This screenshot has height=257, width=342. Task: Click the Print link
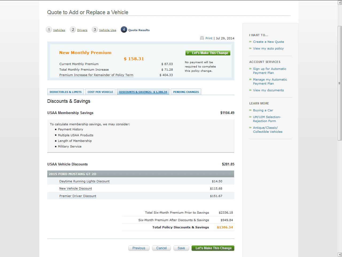pyautogui.click(x=209, y=38)
